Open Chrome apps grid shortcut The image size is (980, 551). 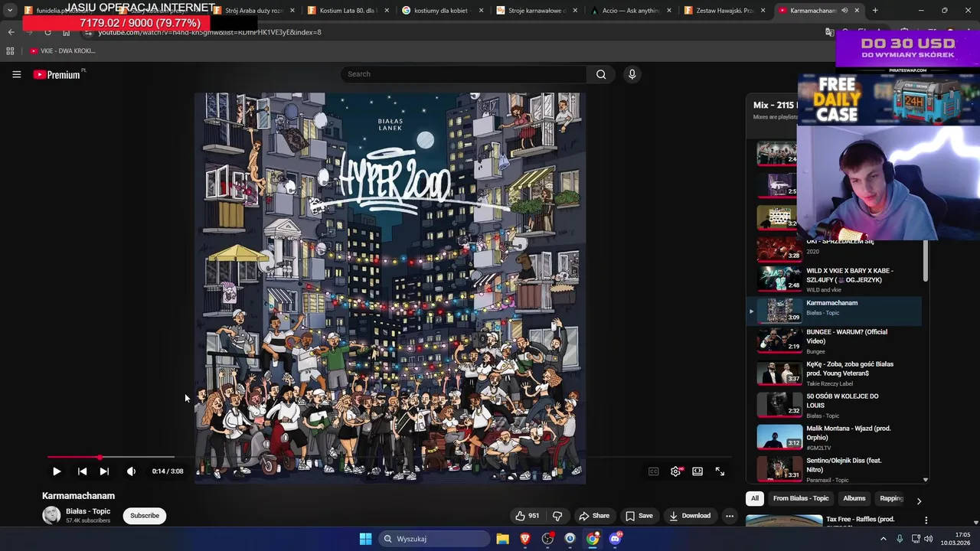[x=10, y=51]
